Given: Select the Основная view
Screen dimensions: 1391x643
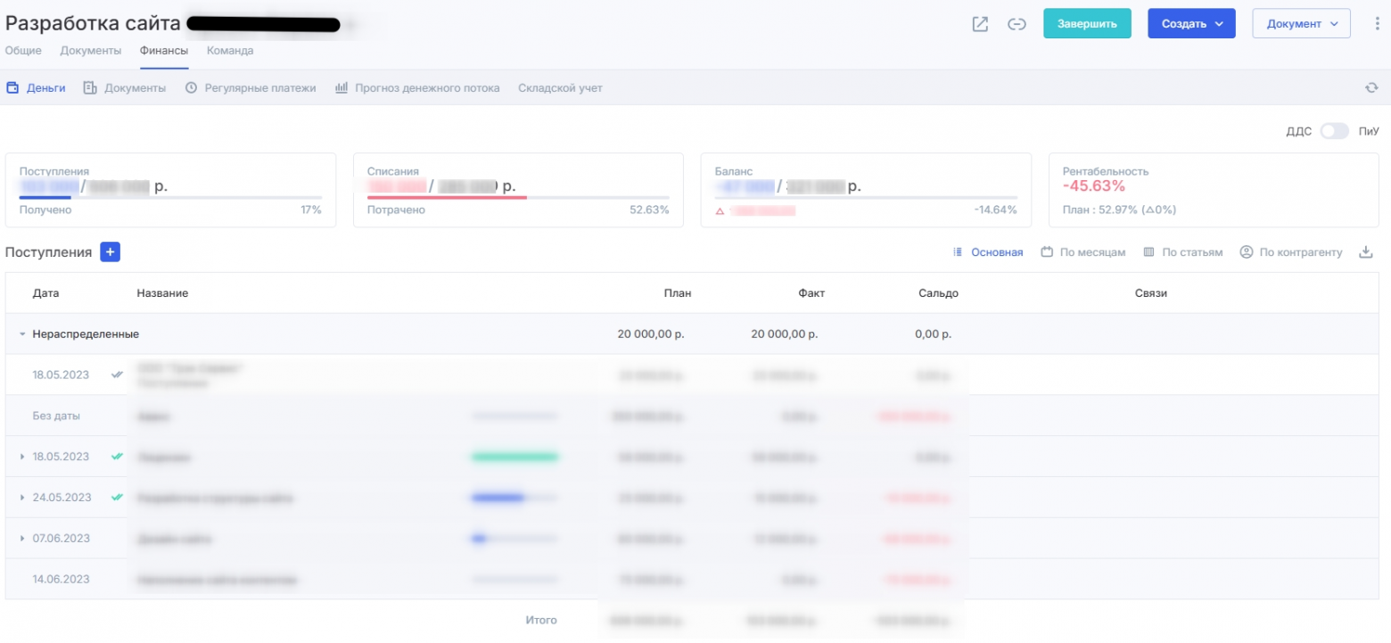Looking at the screenshot, I should (x=987, y=252).
